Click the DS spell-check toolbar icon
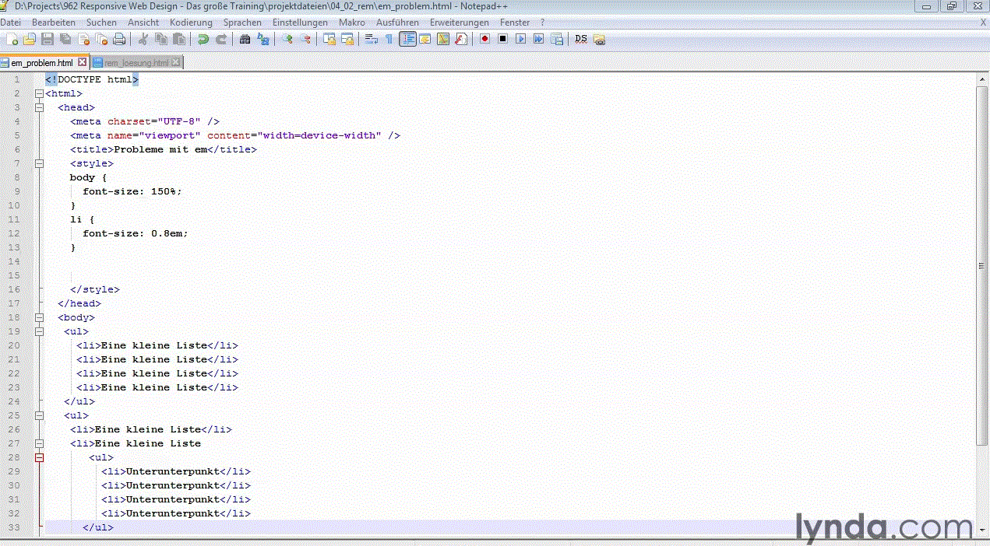The image size is (990, 546). (x=581, y=39)
